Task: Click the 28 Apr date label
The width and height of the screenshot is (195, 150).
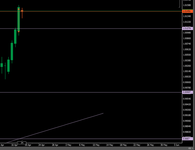Action: [x=55, y=145]
